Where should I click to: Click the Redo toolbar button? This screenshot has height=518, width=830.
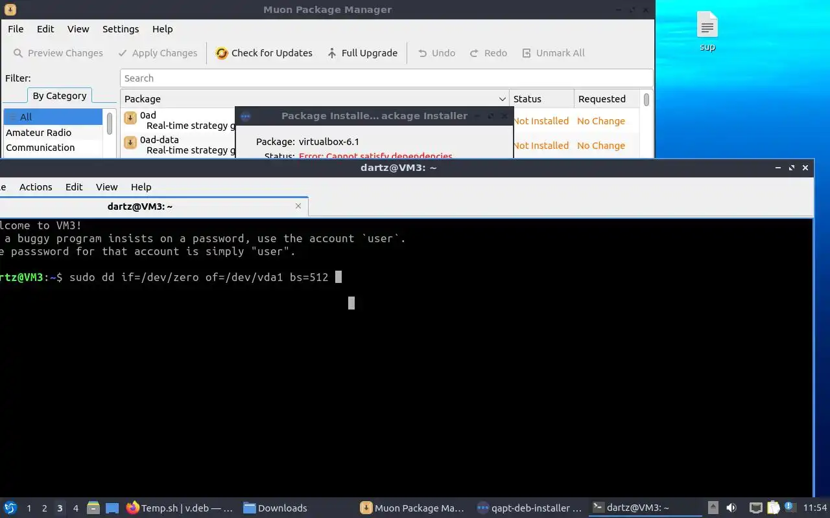(488, 53)
